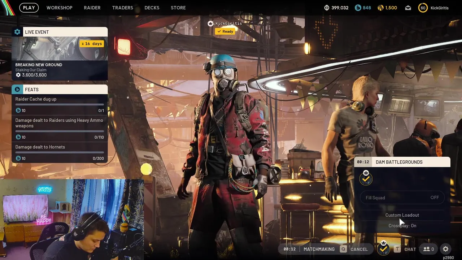The height and width of the screenshot is (260, 462).
Task: Cancel matchmaking with the CANCEL button
Action: click(354, 249)
